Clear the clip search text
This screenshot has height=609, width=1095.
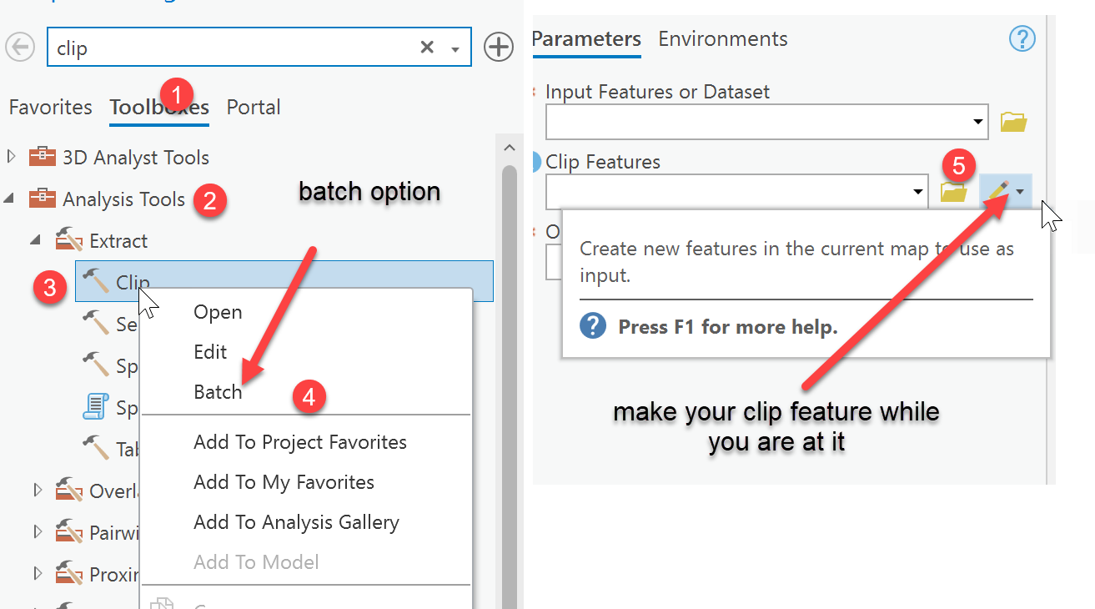(x=427, y=48)
